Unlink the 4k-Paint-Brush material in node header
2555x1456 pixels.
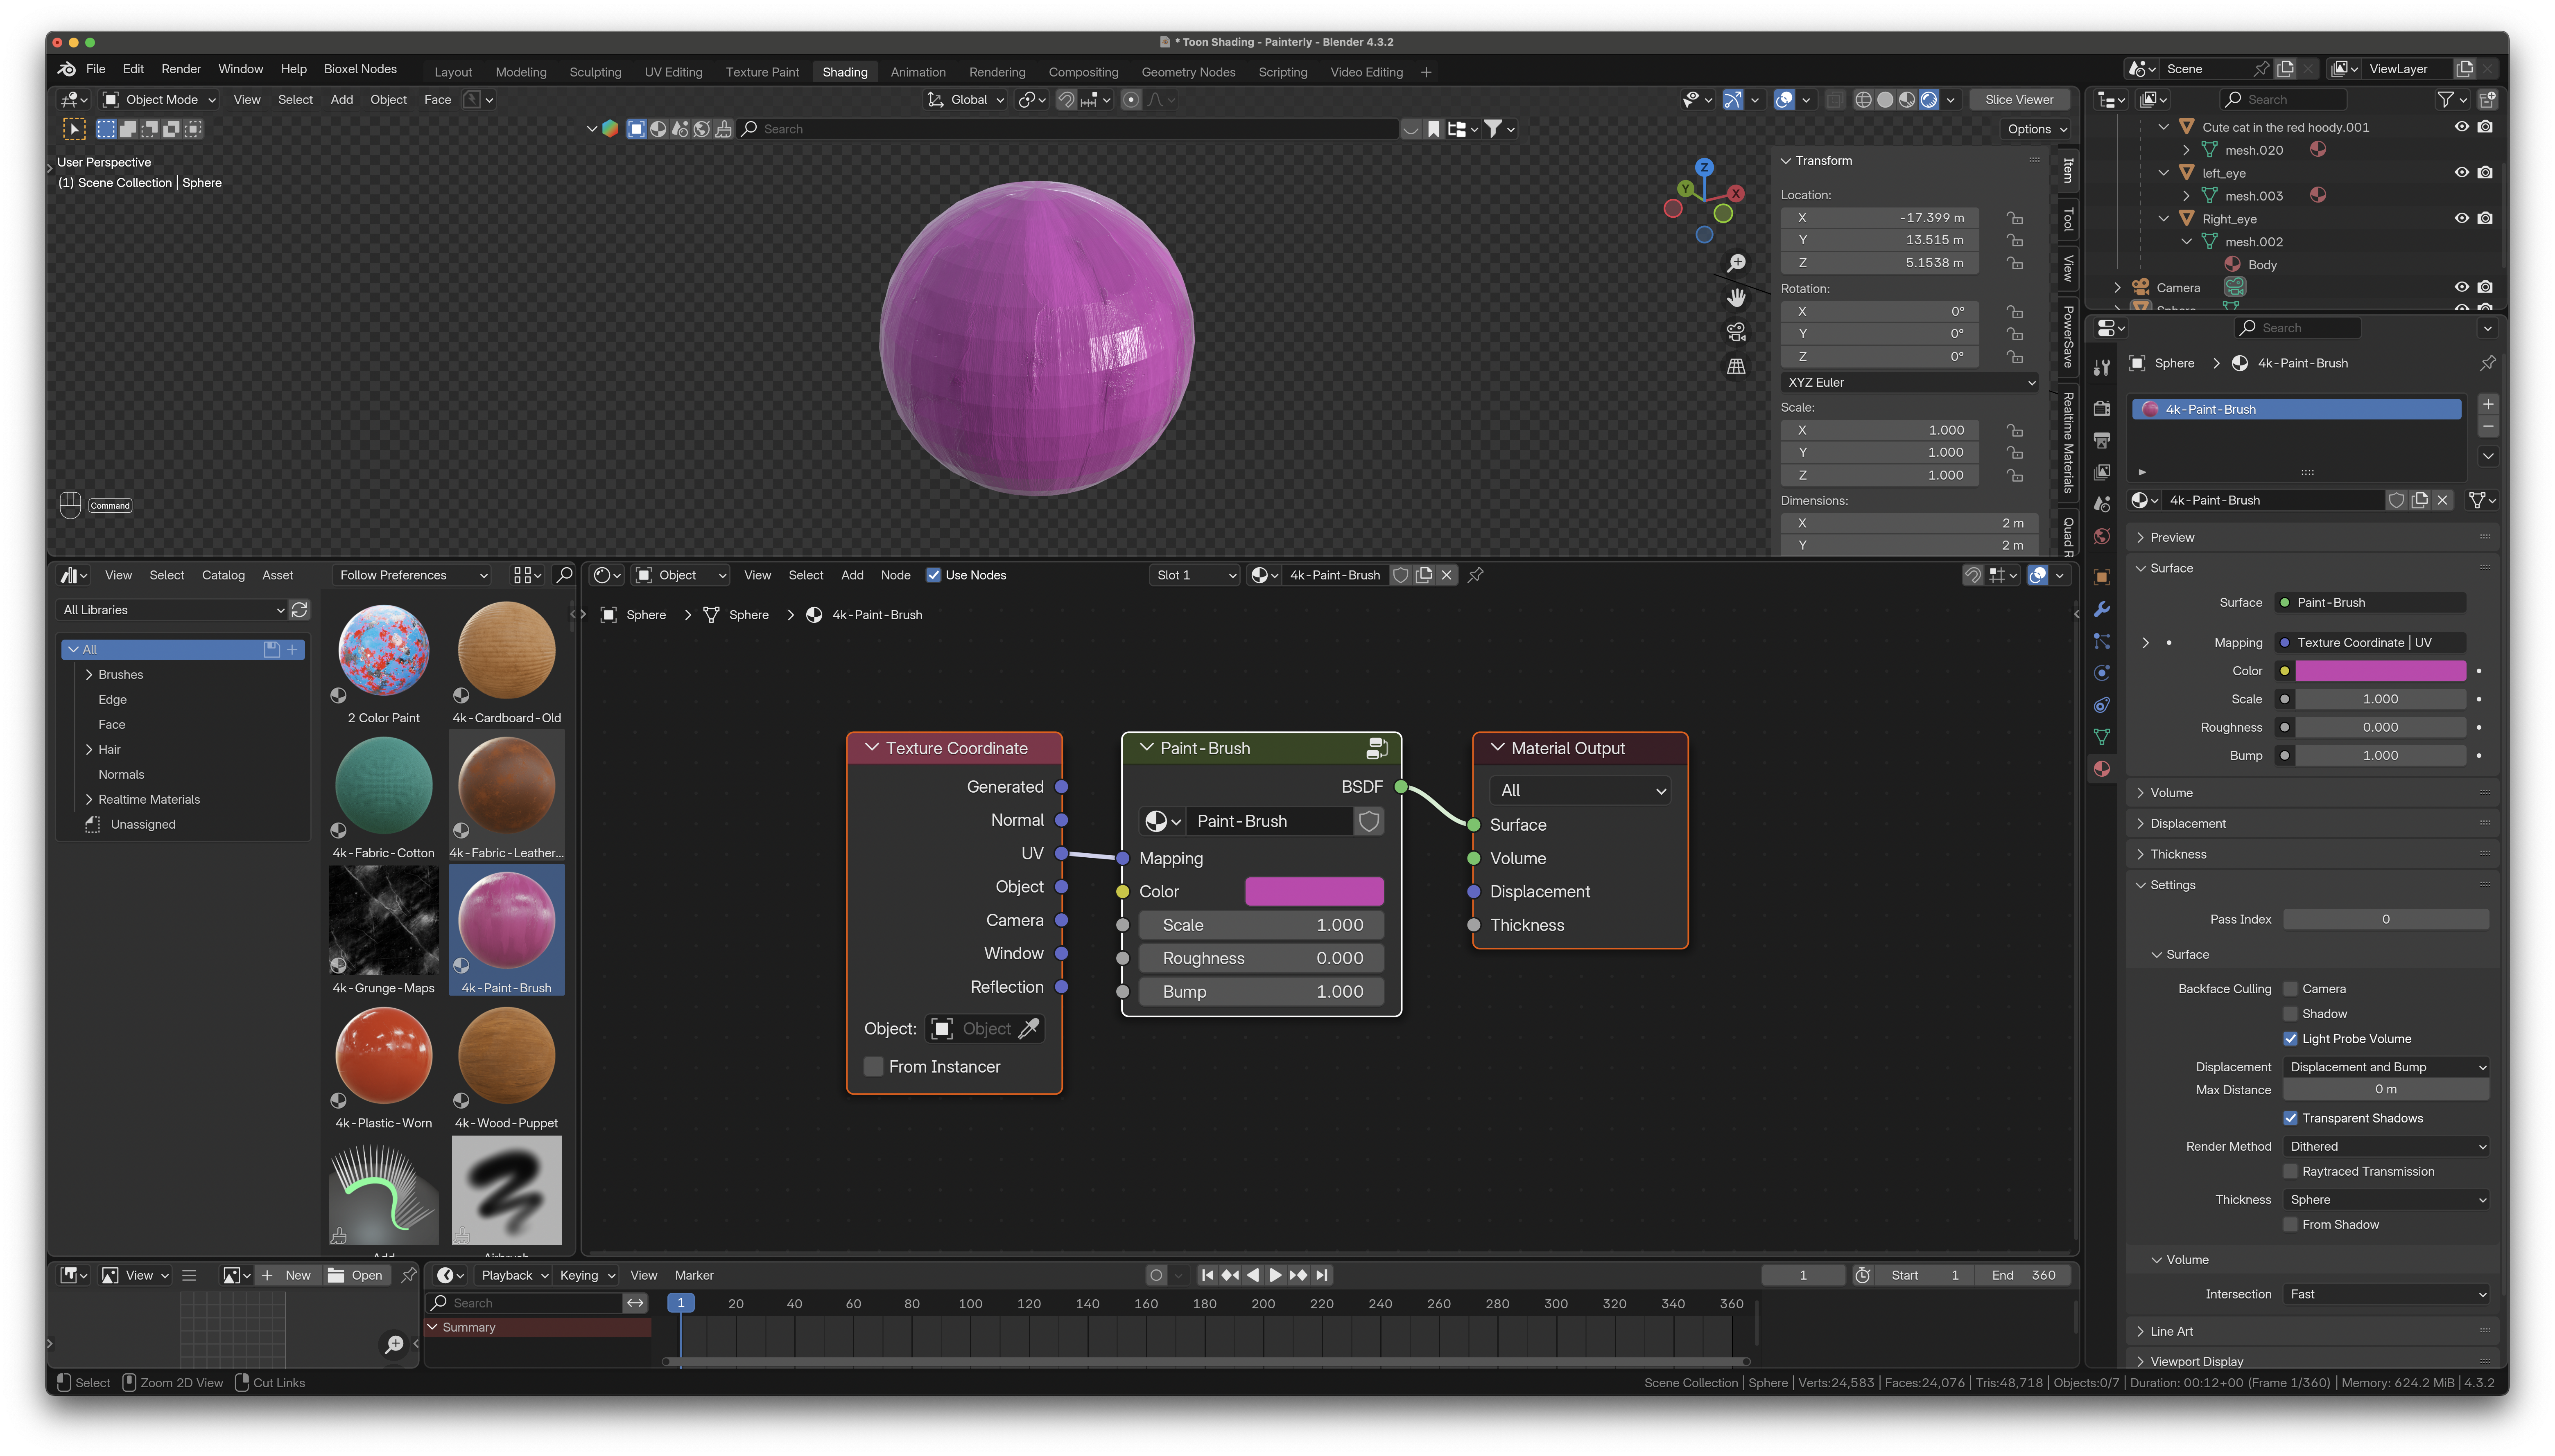(1447, 575)
